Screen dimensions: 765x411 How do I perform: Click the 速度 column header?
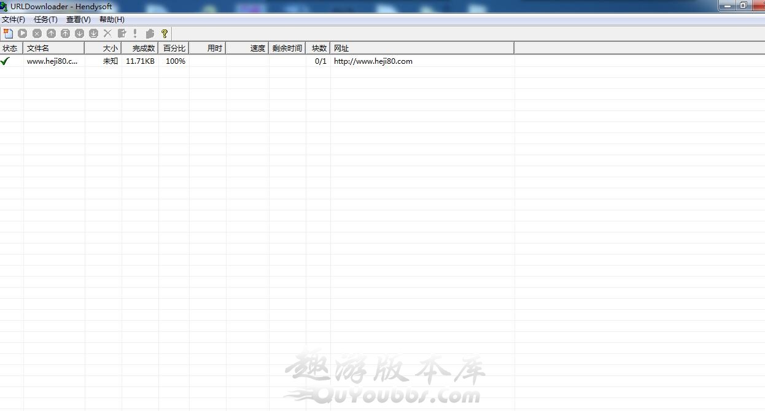pos(247,48)
